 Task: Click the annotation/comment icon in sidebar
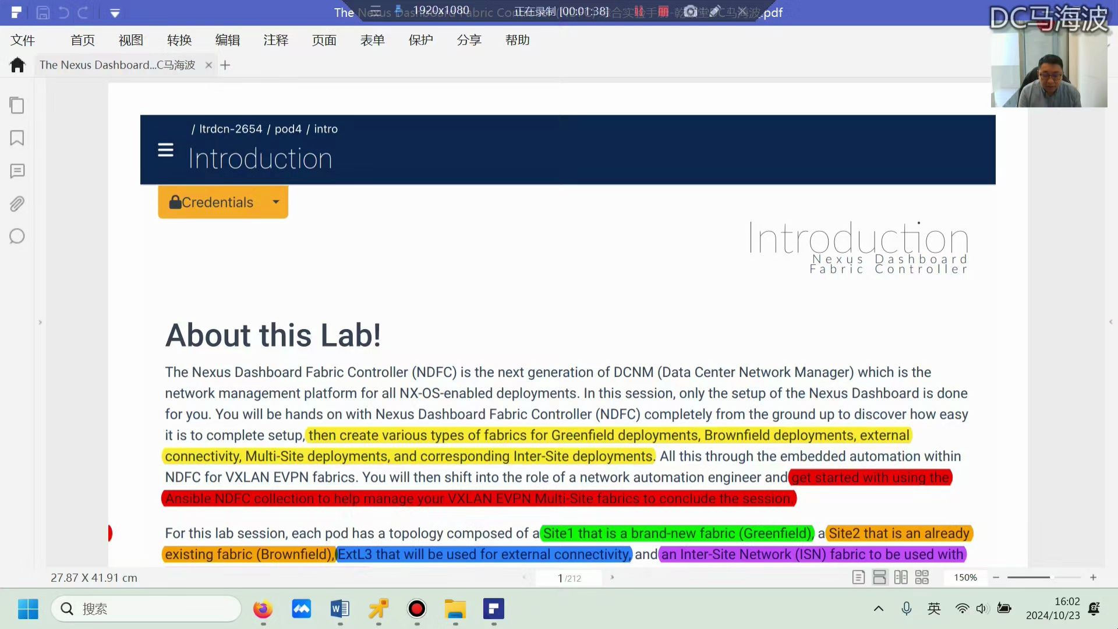[x=17, y=171]
